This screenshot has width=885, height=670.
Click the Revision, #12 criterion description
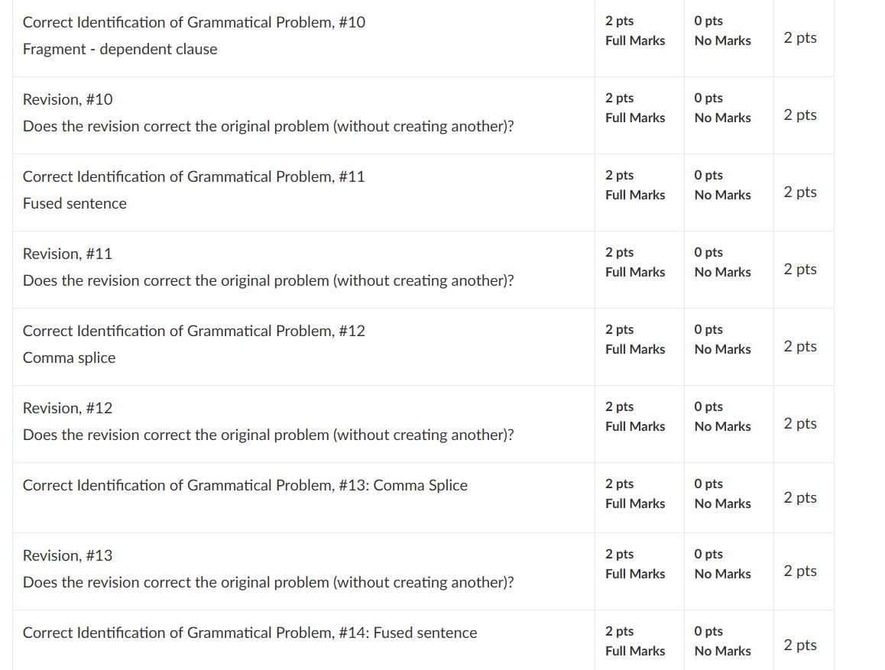coord(268,421)
